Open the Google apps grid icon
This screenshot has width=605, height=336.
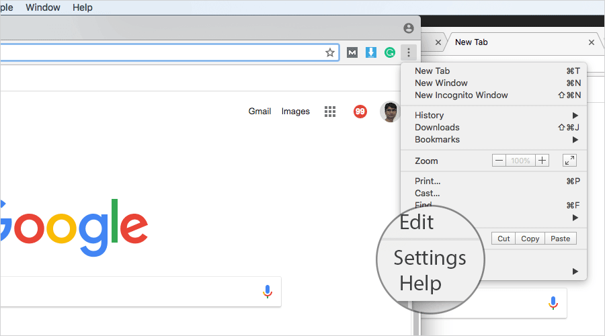click(x=330, y=112)
